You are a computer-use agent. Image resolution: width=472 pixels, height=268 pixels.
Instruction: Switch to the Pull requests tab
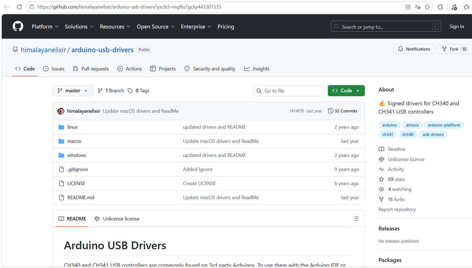point(91,69)
